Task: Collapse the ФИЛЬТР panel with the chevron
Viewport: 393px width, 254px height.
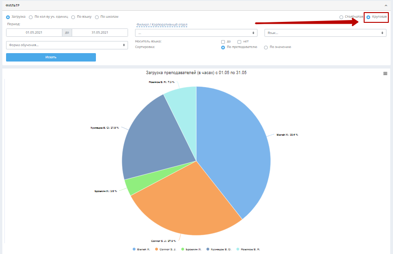Action: tap(386, 6)
